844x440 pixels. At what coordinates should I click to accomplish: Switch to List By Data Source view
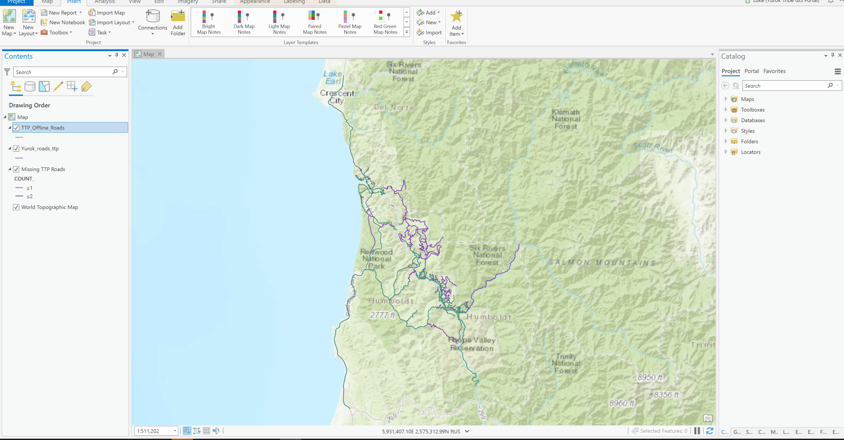point(30,87)
